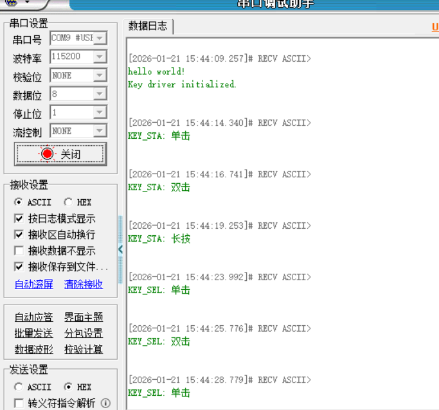The height and width of the screenshot is (410, 439).
Task: Enable 接收数据不显示 checkbox
Action: coord(19,251)
